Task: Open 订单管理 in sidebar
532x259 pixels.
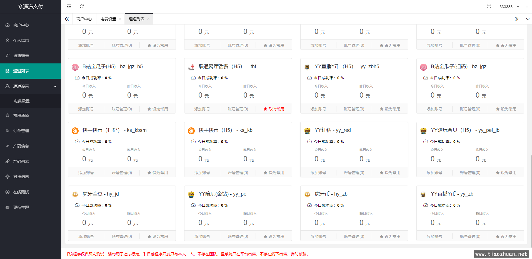Action: click(31, 131)
